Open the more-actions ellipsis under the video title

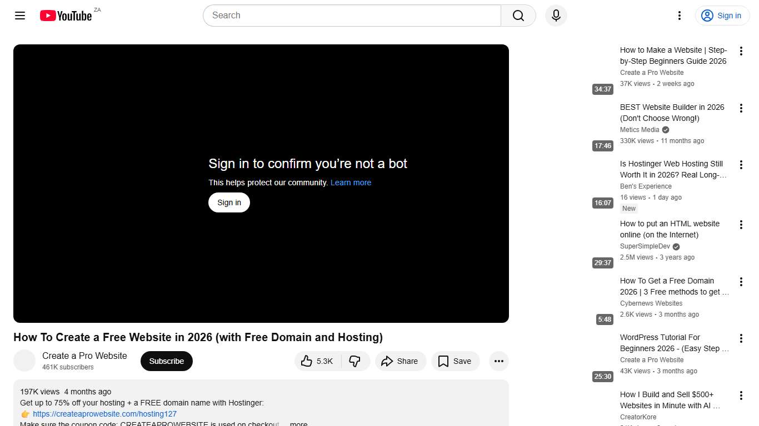pos(498,361)
